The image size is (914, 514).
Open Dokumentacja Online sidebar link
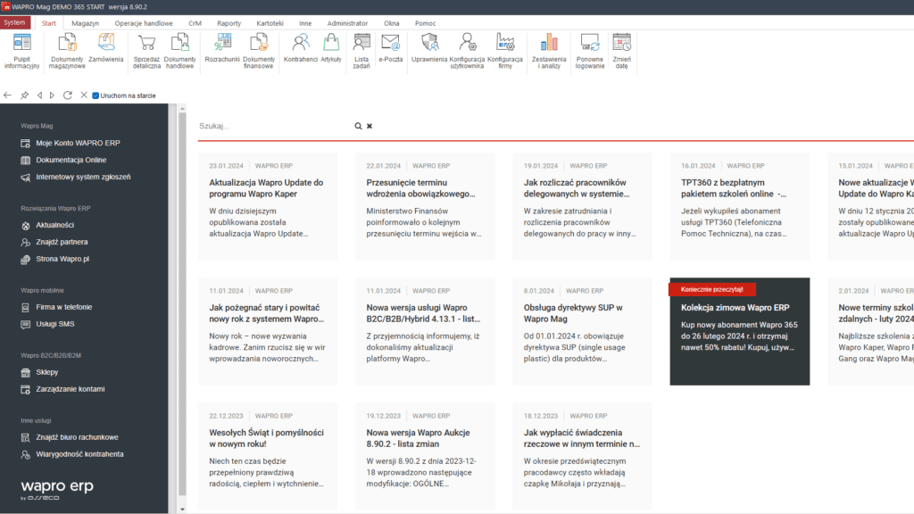(71, 160)
